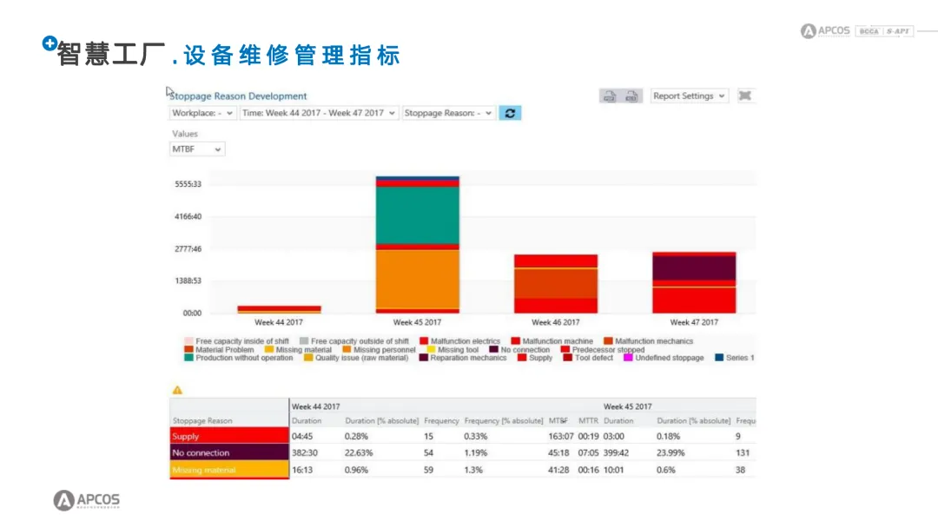Image resolution: width=938 pixels, height=528 pixels.
Task: Click the Week 46 2017 chart bar
Action: point(556,284)
